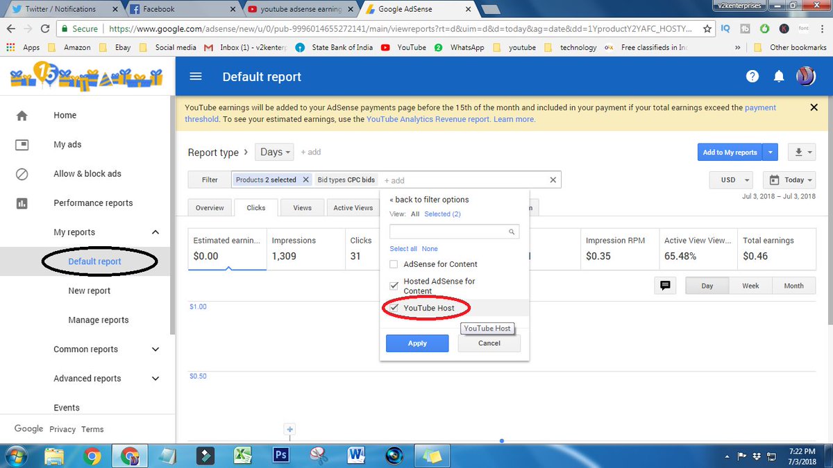Open the help question mark icon
The width and height of the screenshot is (833, 468).
[x=752, y=76]
